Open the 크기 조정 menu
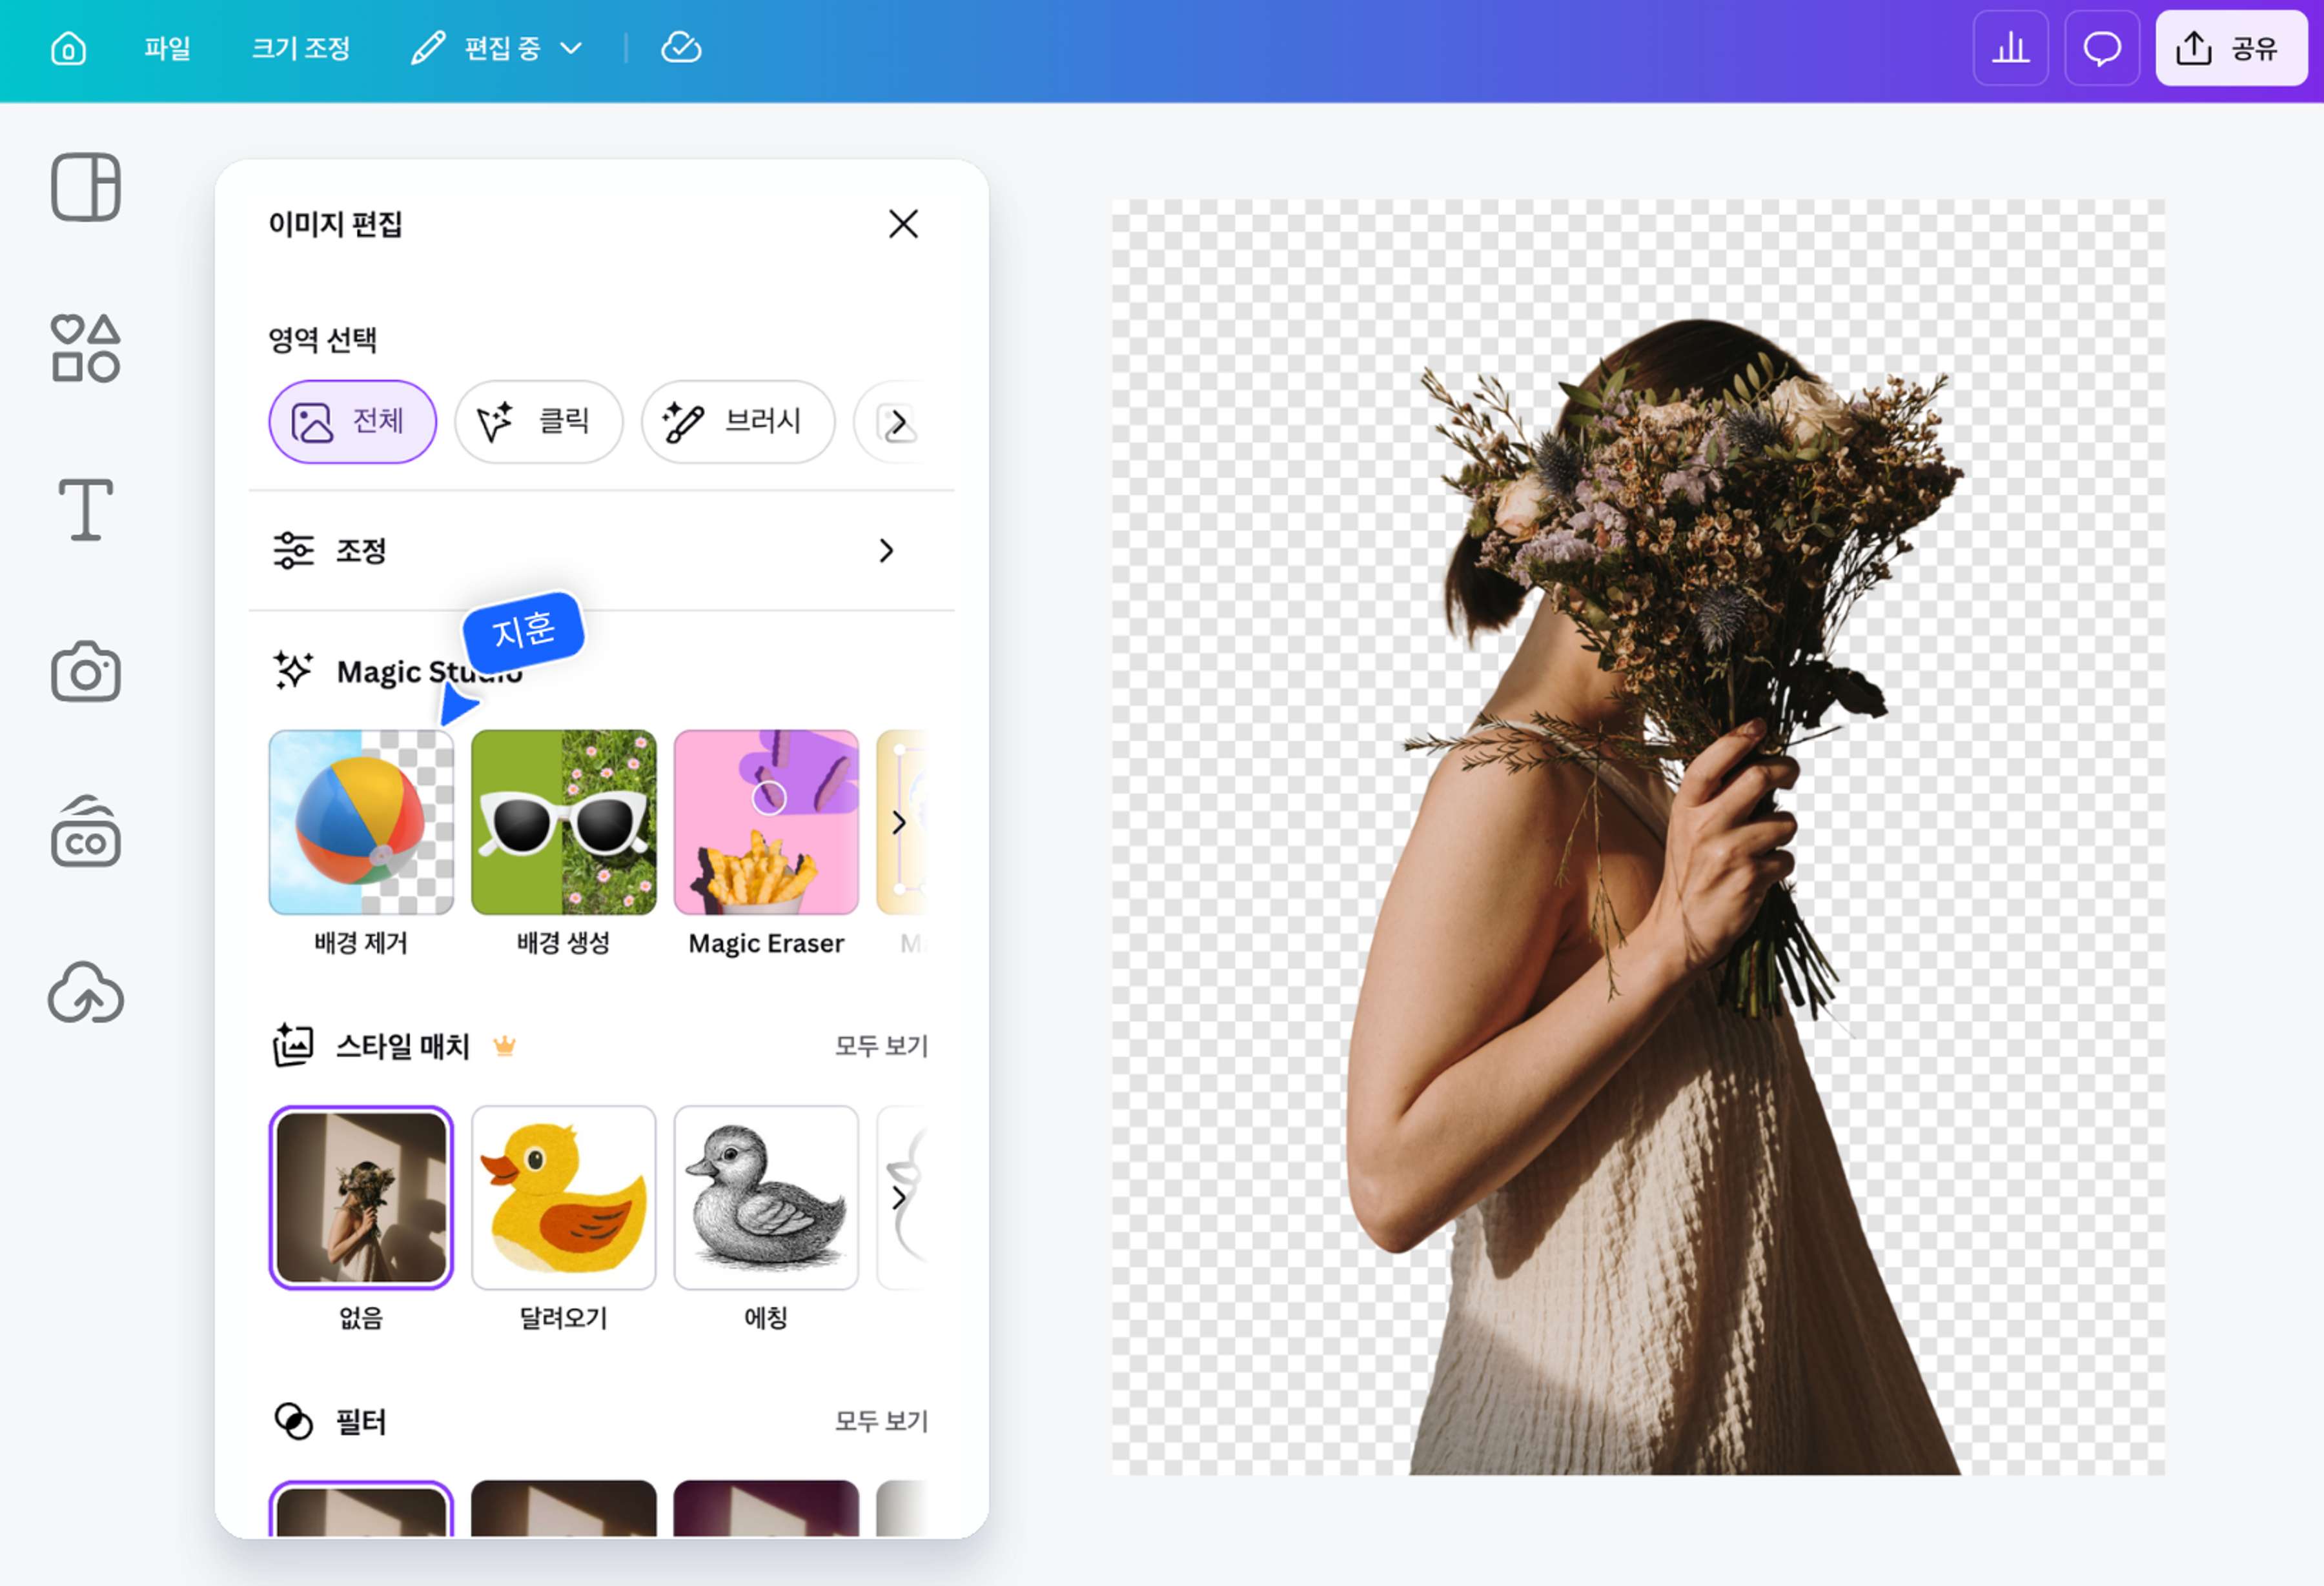2324x1586 pixels. [300, 48]
